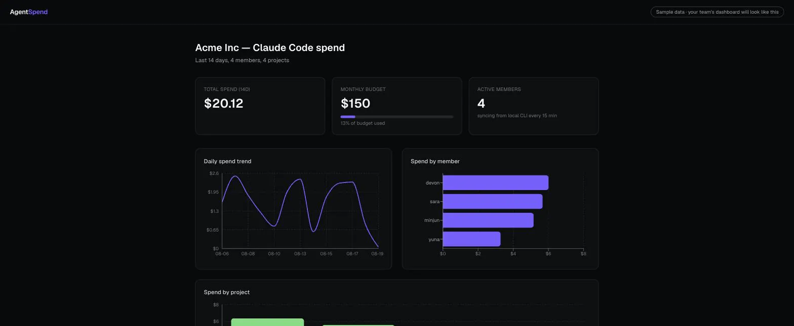This screenshot has height=326, width=794.
Task: Click minjun's spend bar
Action: (488, 220)
